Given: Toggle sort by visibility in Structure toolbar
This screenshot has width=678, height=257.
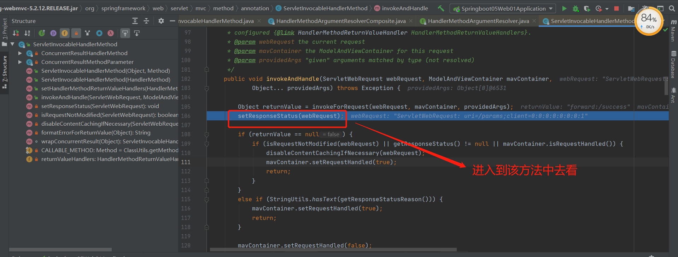Looking at the screenshot, I should (16, 33).
